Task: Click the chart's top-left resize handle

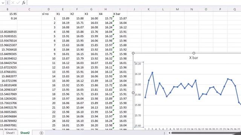Action: (x=133, y=53)
